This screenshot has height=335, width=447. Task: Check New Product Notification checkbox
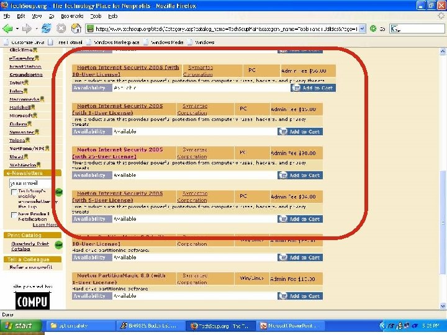click(x=14, y=215)
